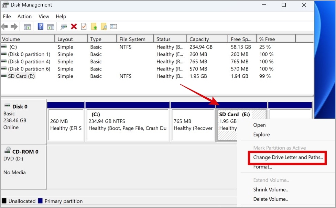Click the checklist settings toolbar icon
Image resolution: width=336 pixels, height=208 pixels.
coord(113,26)
